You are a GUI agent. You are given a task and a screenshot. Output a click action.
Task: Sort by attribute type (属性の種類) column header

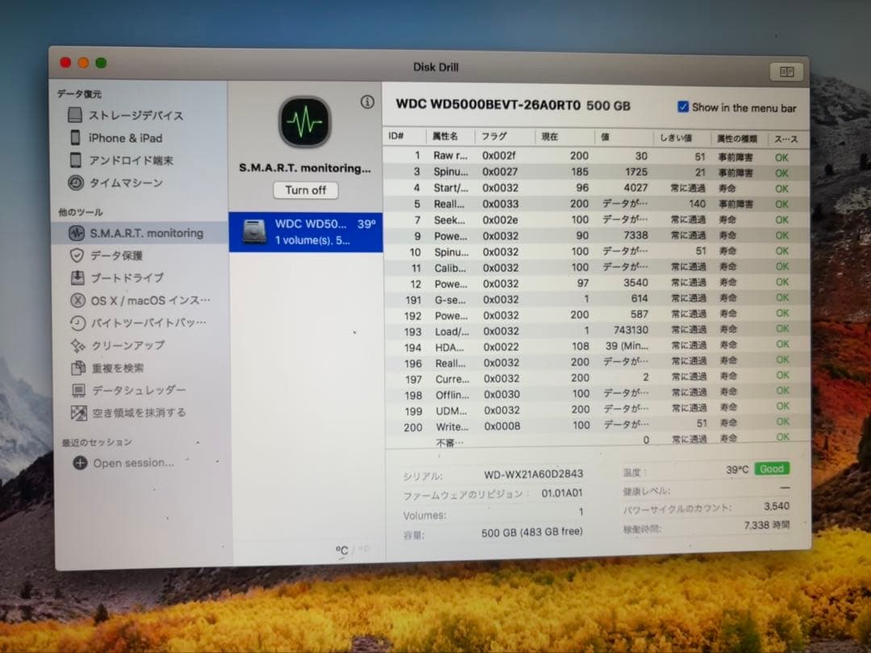click(x=739, y=139)
